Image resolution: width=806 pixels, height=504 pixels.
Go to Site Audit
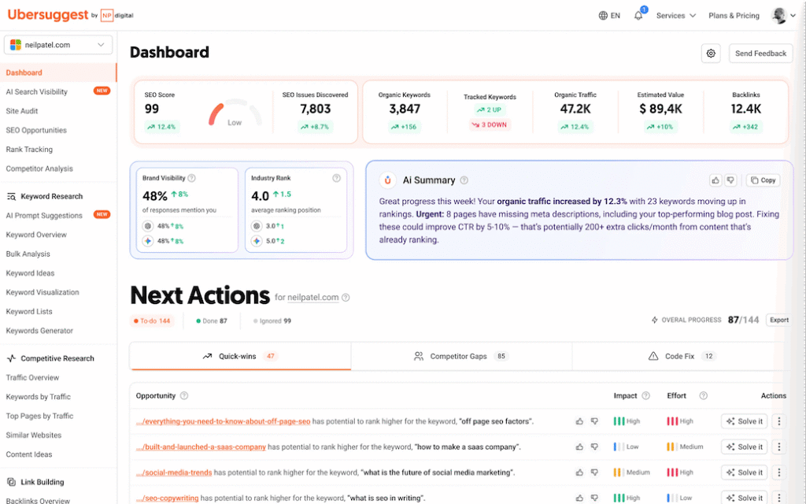pos(22,111)
